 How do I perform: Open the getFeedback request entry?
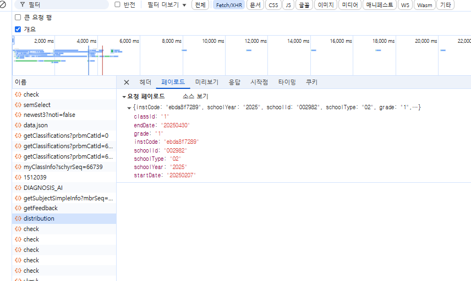[x=40, y=208]
